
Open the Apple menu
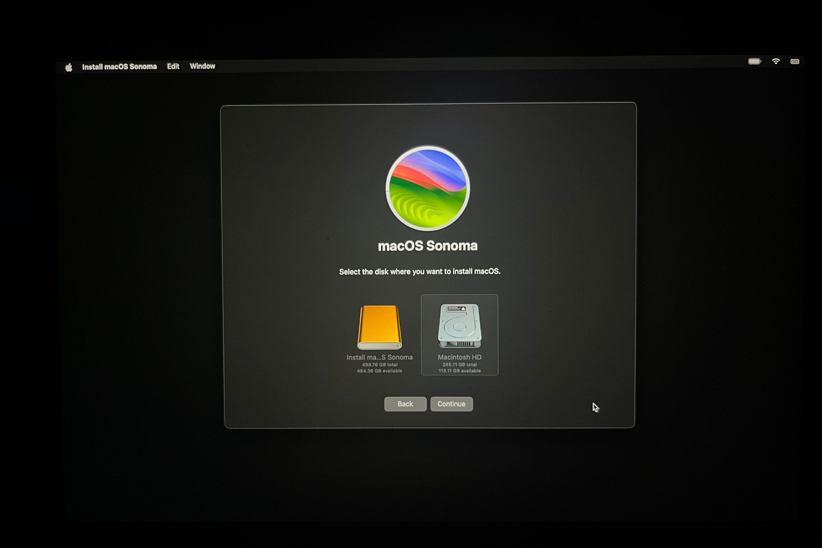(x=69, y=66)
